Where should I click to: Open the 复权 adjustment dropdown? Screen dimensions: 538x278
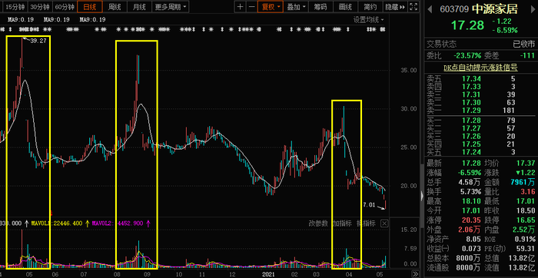pyautogui.click(x=271, y=6)
